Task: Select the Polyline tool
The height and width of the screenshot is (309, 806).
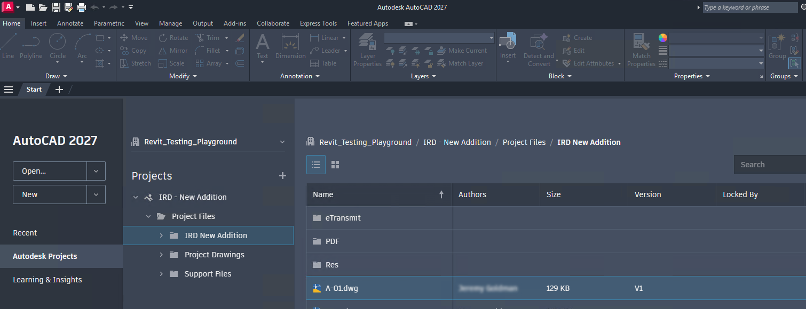Action: tap(31, 46)
